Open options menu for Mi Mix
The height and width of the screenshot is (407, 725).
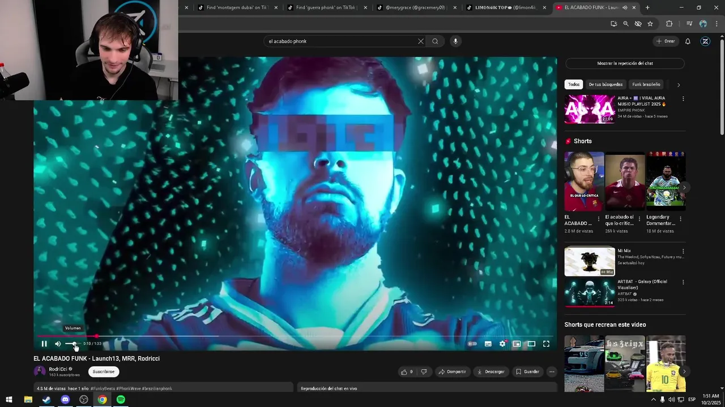tap(683, 251)
